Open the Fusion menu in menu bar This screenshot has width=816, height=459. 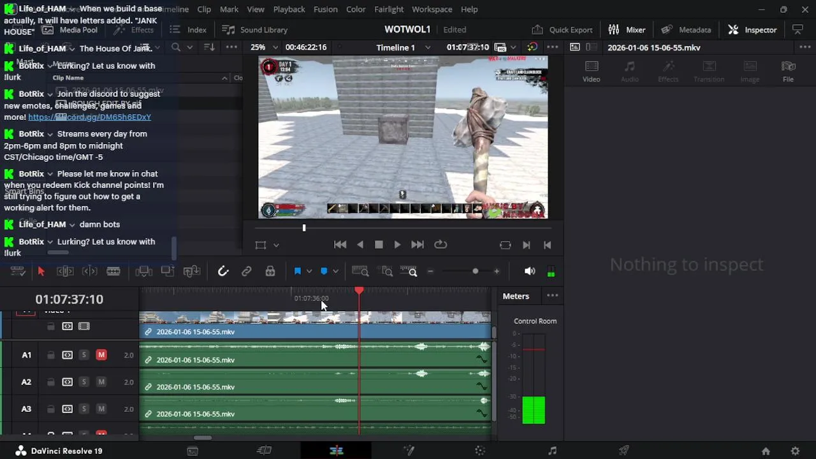[x=325, y=9]
